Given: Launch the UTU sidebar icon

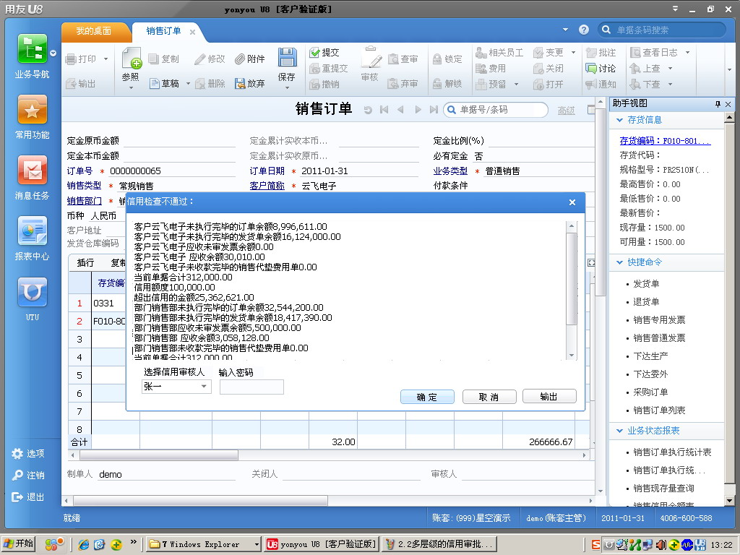Looking at the screenshot, I should click(32, 292).
